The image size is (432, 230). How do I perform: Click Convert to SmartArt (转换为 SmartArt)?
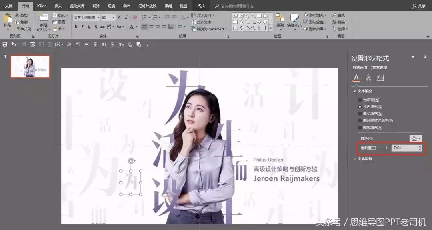coord(209,29)
